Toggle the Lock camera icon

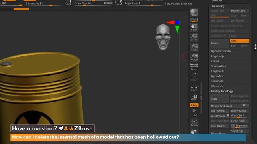click(194, 98)
